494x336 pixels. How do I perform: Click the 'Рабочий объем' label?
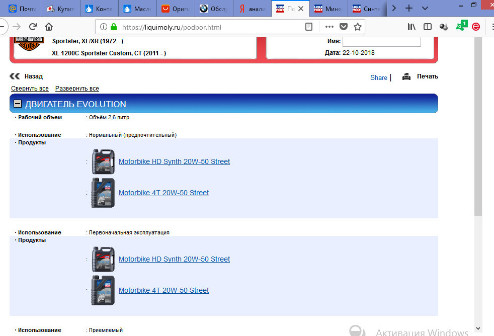(x=40, y=117)
